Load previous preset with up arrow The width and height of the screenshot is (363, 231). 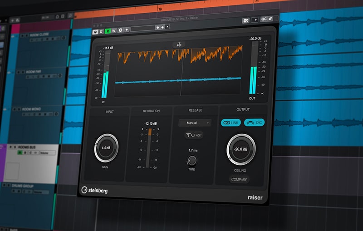(158, 27)
